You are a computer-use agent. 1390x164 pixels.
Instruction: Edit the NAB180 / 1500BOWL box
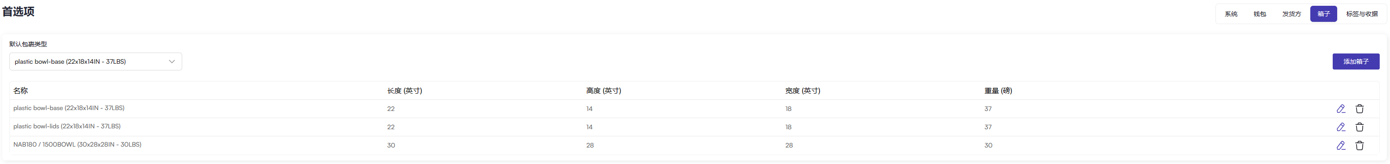click(x=1340, y=145)
